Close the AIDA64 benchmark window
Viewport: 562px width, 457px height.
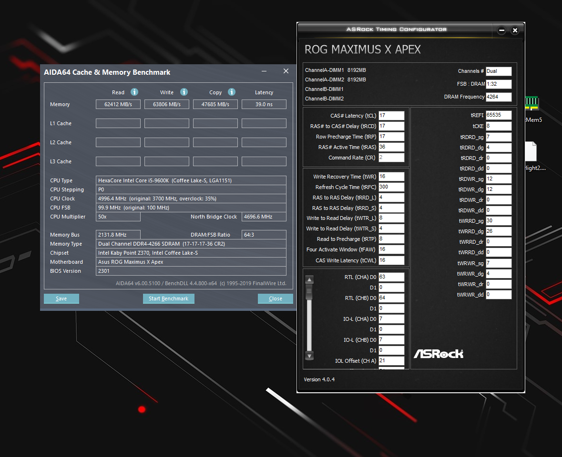tap(286, 71)
